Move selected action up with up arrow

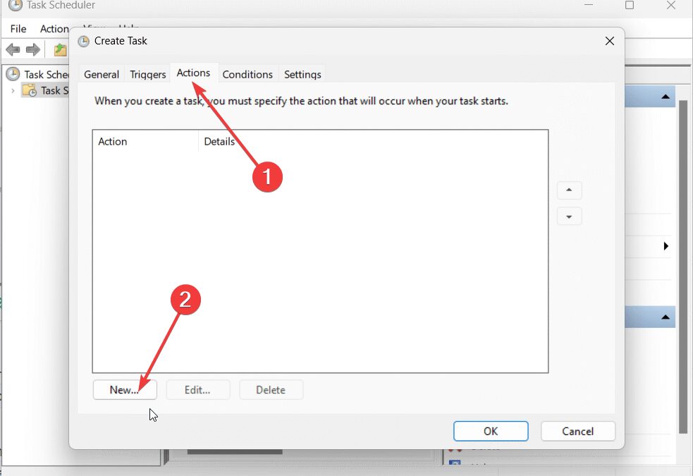[569, 190]
